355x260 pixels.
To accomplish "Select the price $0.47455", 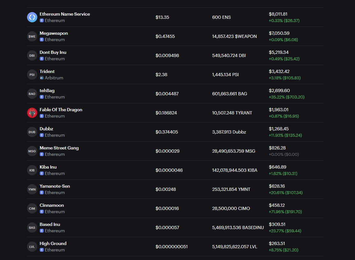I will coord(165,36).
